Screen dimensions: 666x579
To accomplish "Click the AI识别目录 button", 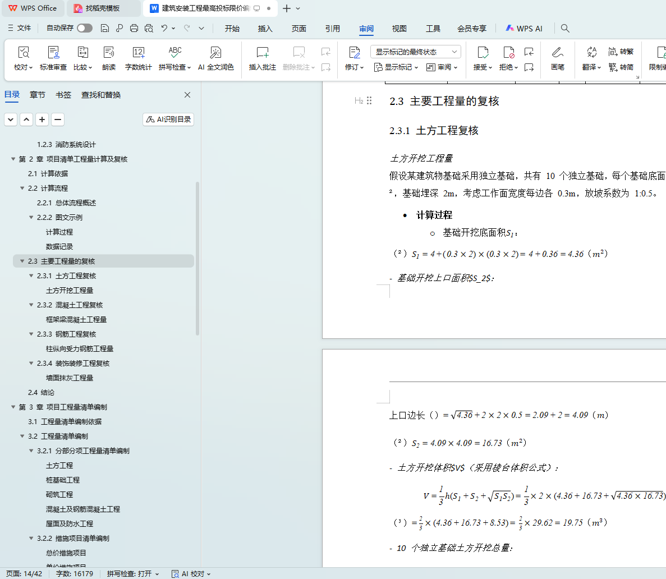I will coord(168,120).
